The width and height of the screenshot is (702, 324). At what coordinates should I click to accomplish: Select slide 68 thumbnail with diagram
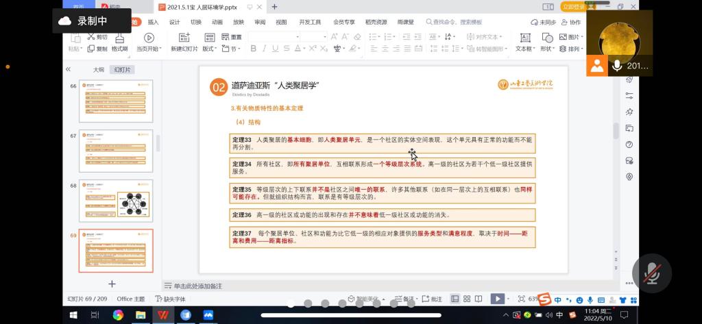[116, 201]
